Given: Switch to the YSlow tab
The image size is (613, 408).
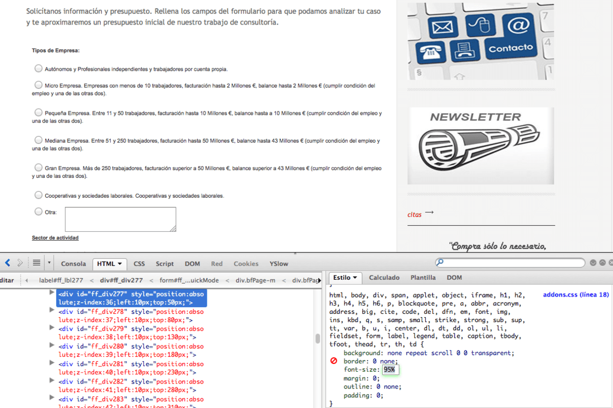Looking at the screenshot, I should (279, 264).
